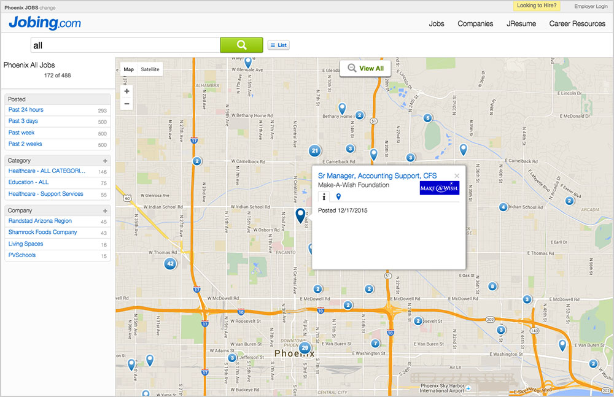Click the Make-A-Wish logo in popup
The width and height of the screenshot is (614, 397).
pyautogui.click(x=440, y=188)
